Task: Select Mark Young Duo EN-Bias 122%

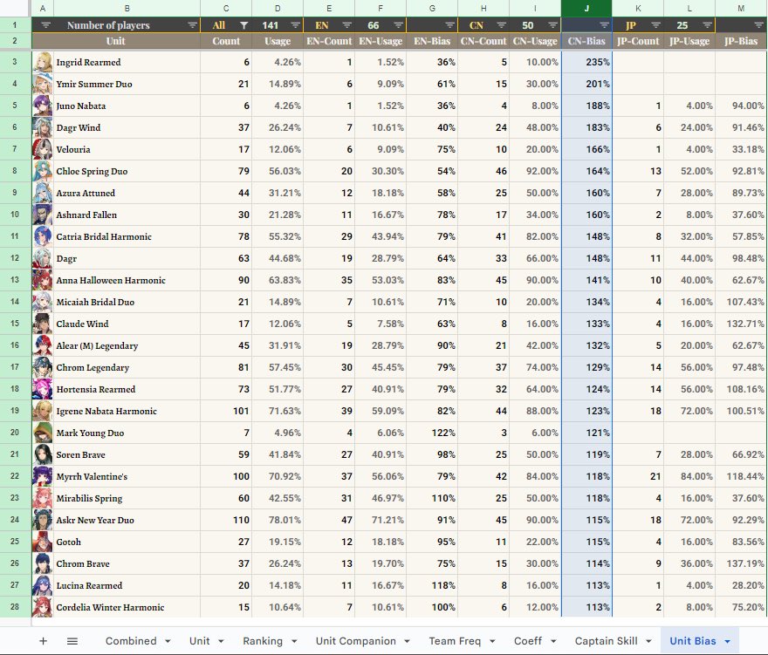Action: [432, 433]
